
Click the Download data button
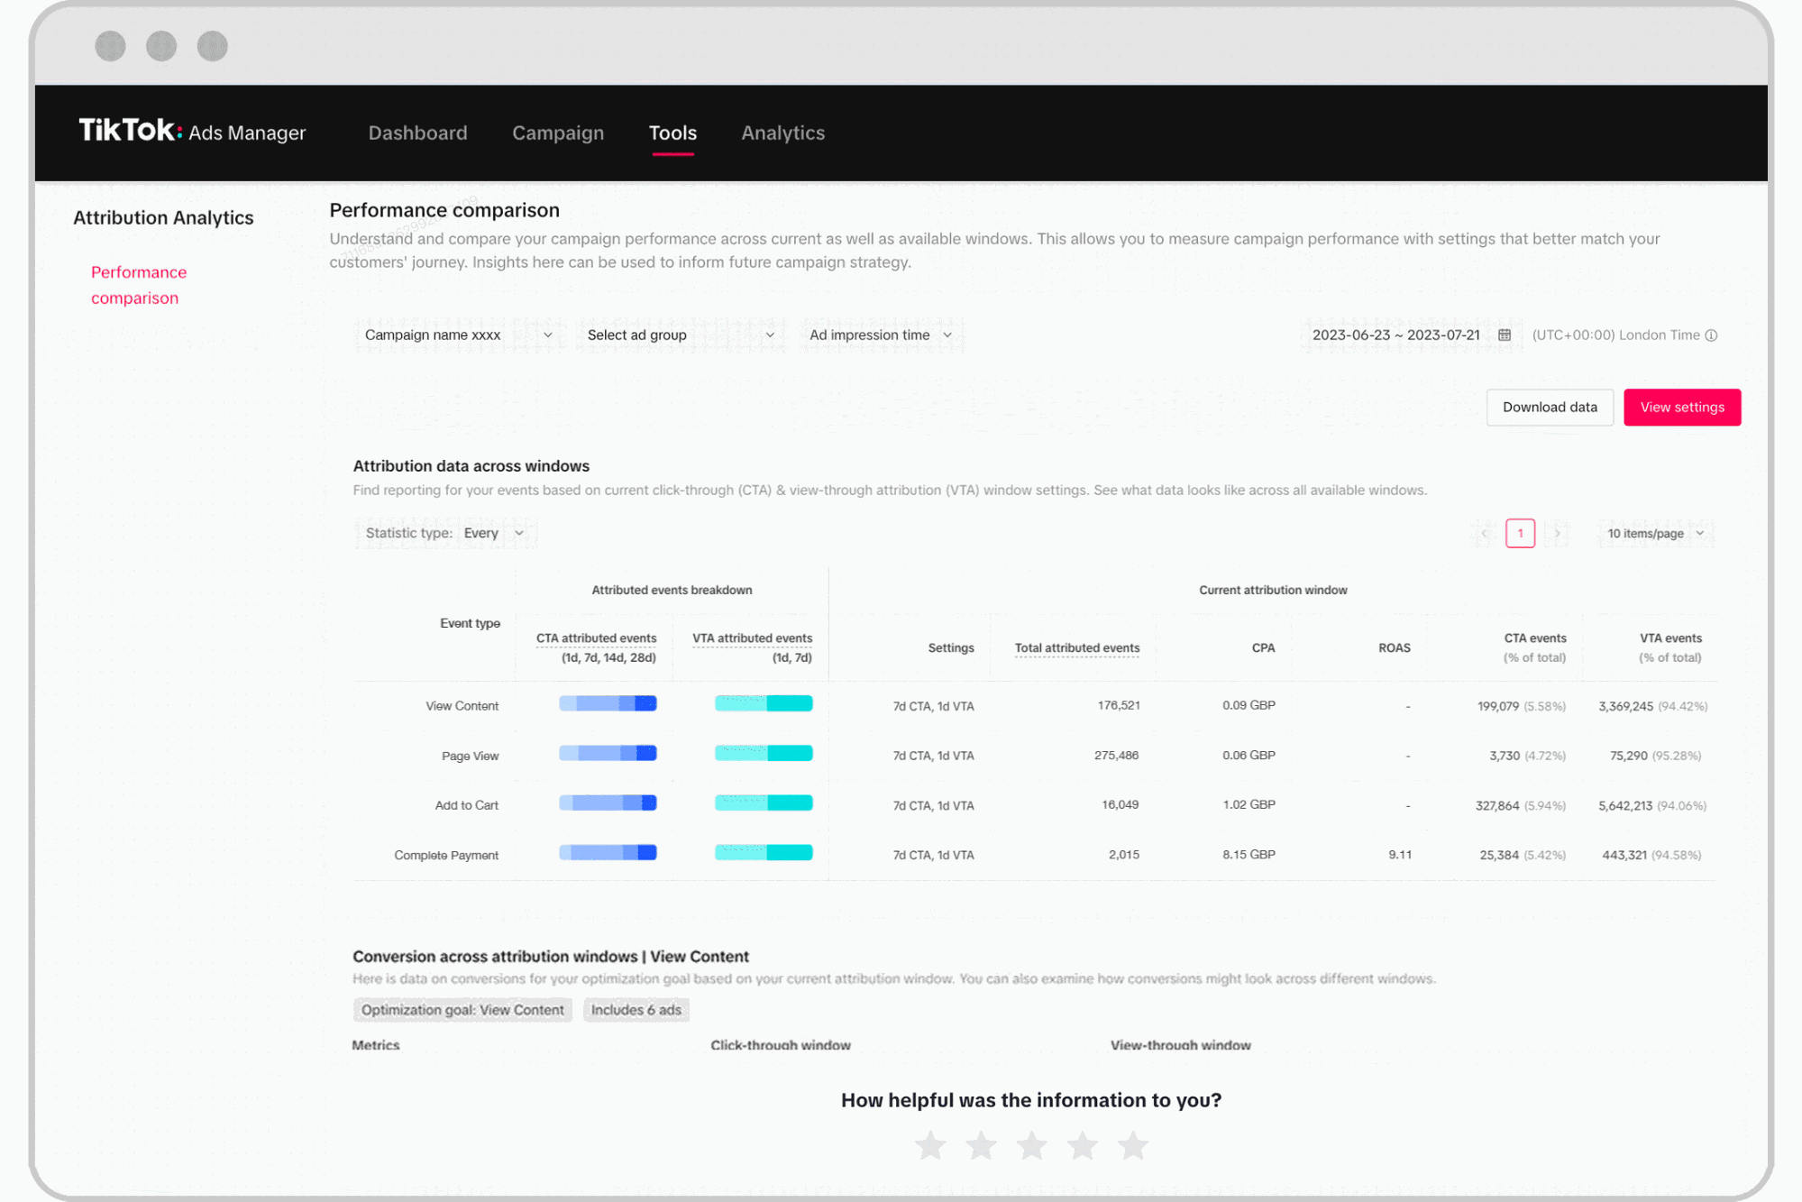pos(1549,407)
